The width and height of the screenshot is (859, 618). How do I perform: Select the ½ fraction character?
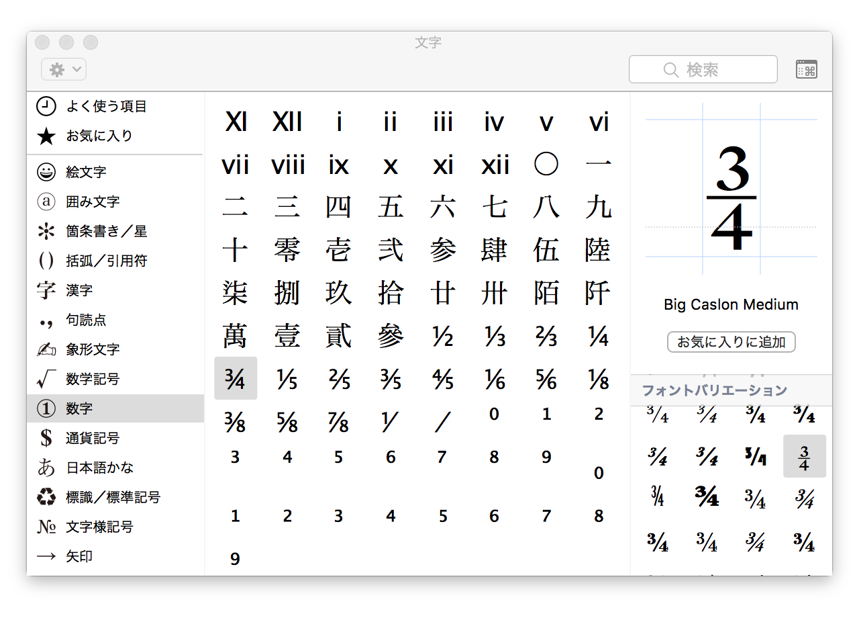pos(442,337)
